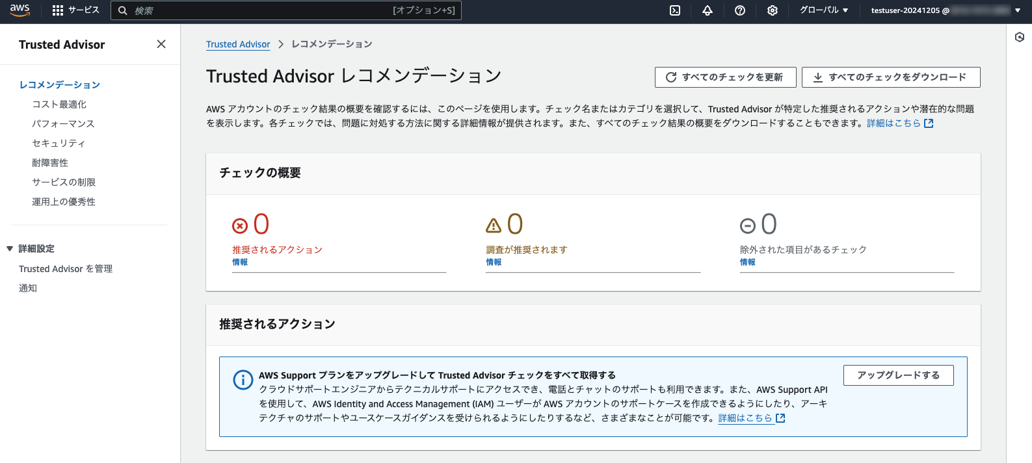Click 情報 link under 推奨されるアクション
The width and height of the screenshot is (1032, 463).
(240, 262)
